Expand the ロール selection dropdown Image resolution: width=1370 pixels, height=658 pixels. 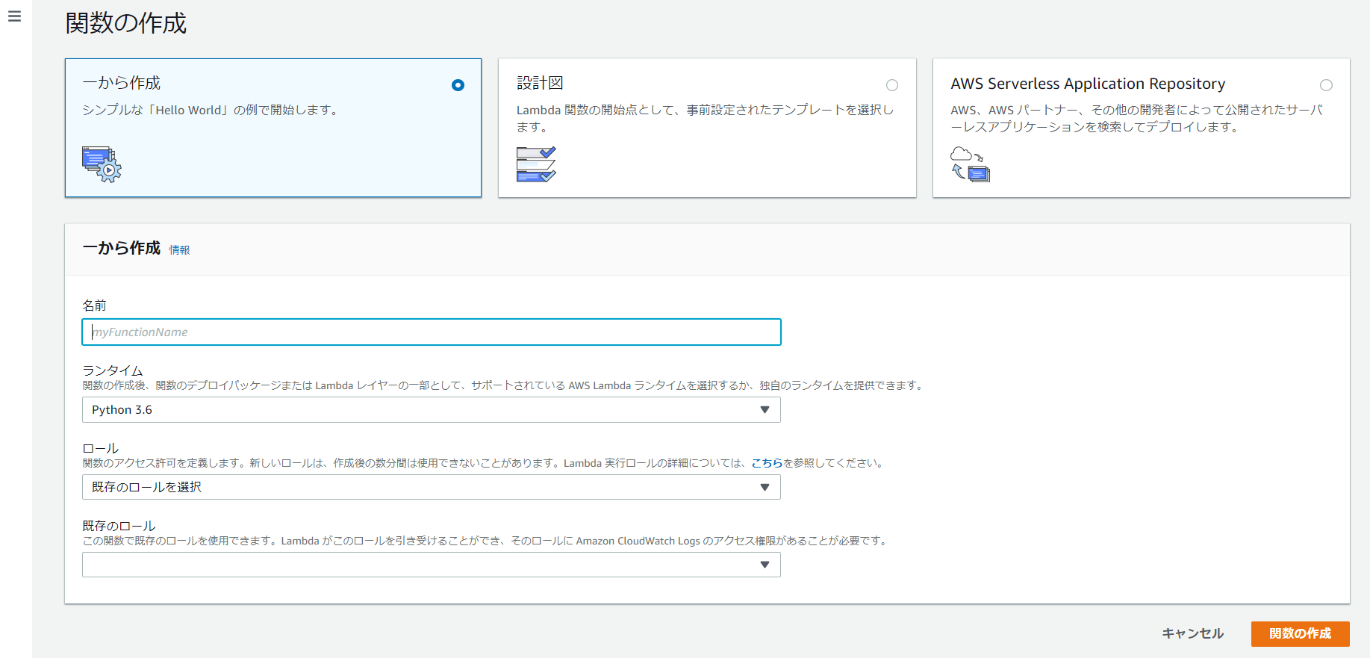[430, 488]
